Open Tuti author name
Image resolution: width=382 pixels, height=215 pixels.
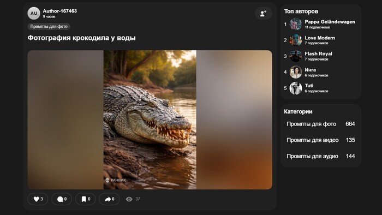[x=309, y=86]
